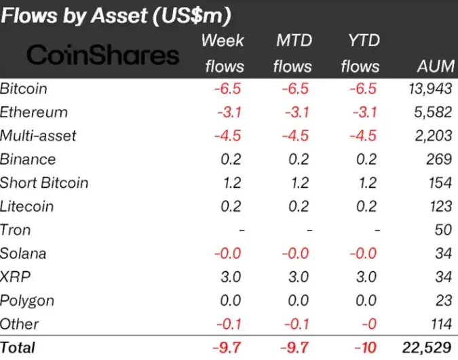Select the Week flows column header
458x360 pixels.
pos(223,53)
